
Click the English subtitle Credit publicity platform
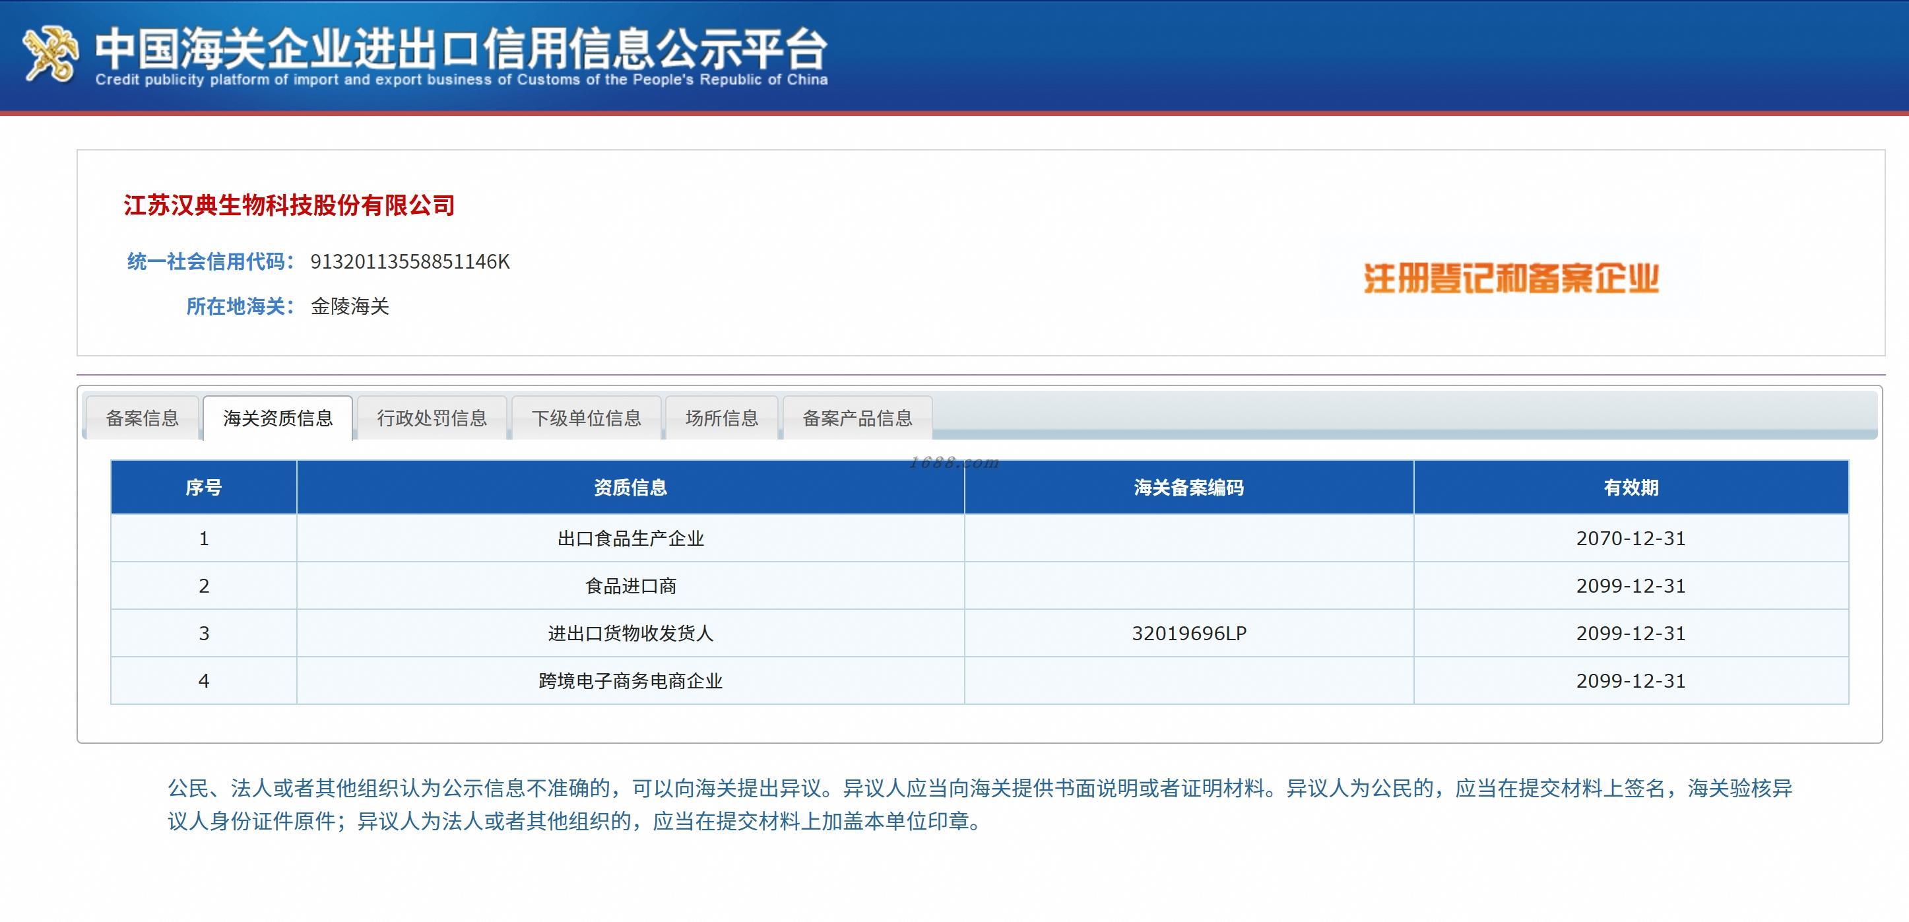pos(461,79)
